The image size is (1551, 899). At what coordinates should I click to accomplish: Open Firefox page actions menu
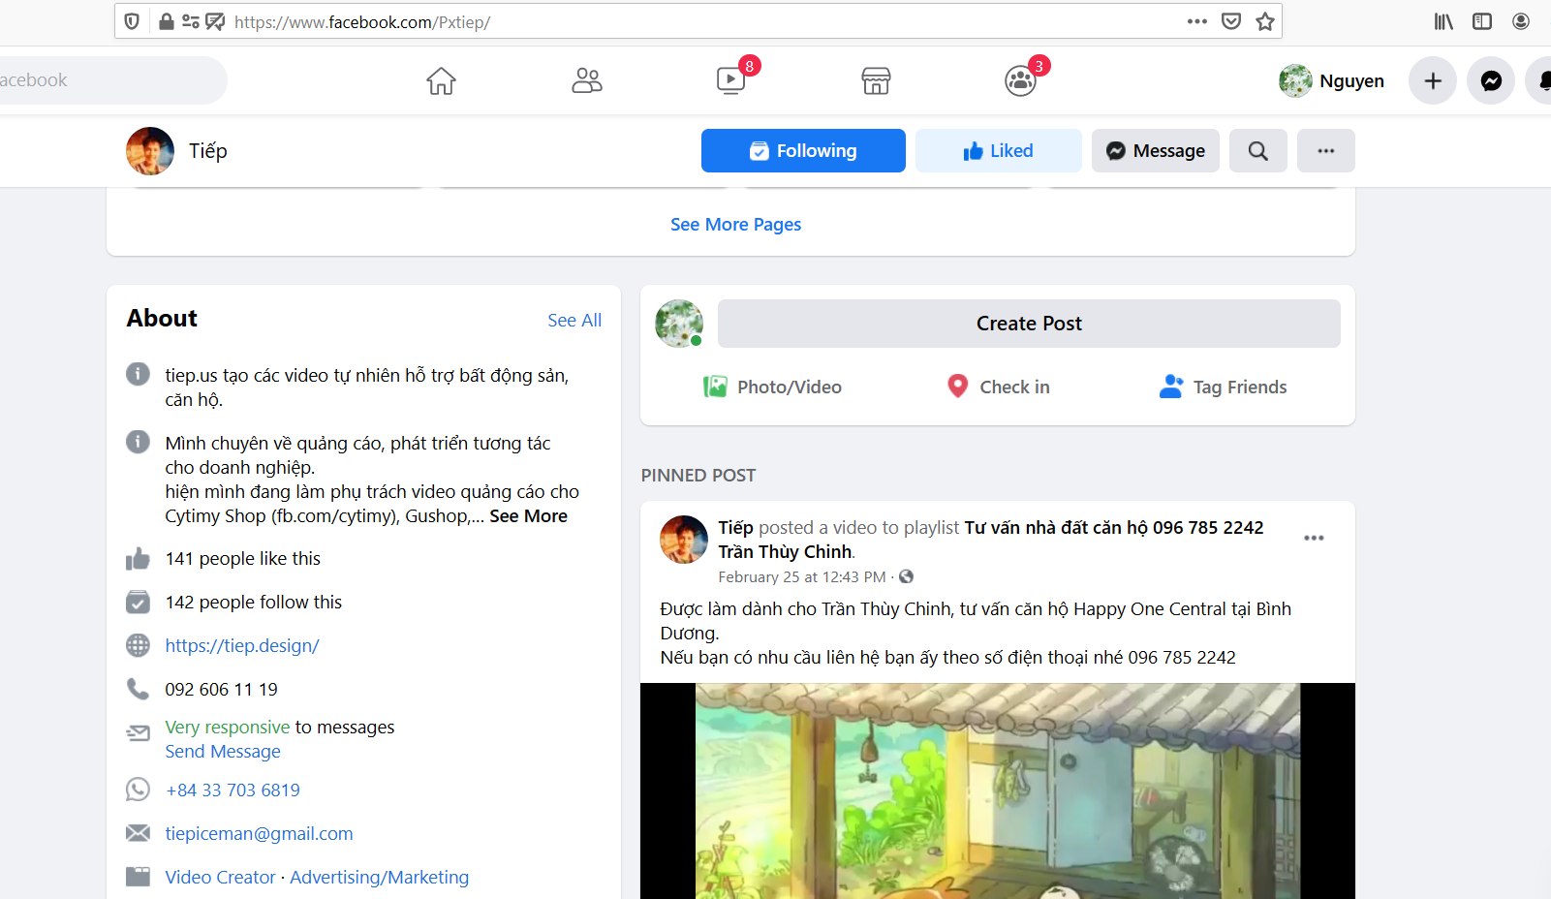click(x=1197, y=21)
